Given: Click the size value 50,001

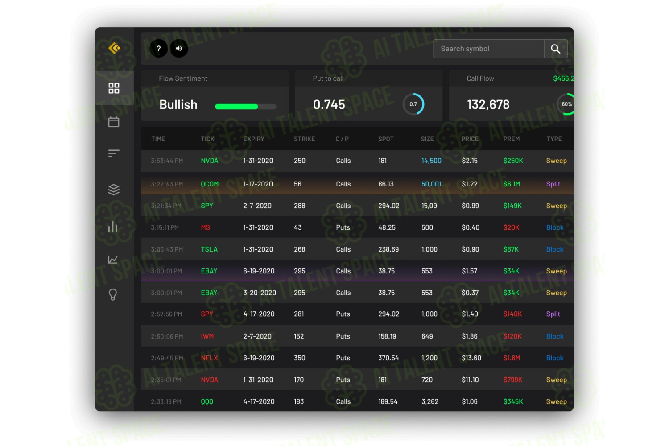Looking at the screenshot, I should click(431, 184).
